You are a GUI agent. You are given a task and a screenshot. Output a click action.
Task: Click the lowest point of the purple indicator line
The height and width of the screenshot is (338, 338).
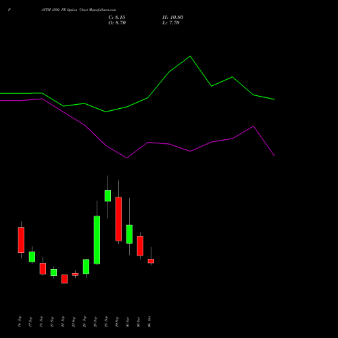point(126,158)
